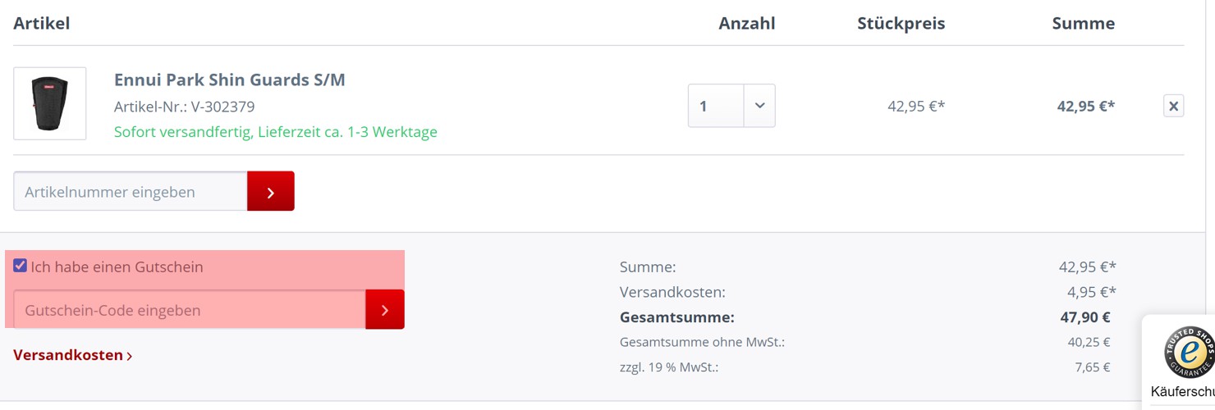Remove the Ennui Park Shin Guards item

pos(1173,106)
